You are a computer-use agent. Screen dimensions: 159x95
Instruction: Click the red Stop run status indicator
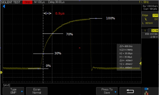tap(27, 2)
